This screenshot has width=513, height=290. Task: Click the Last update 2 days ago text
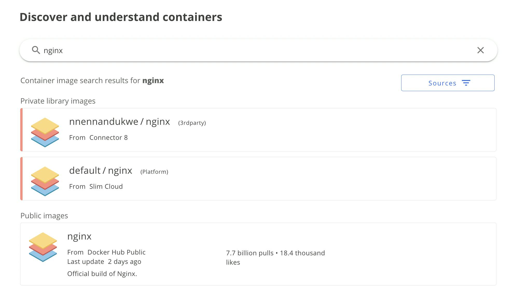[104, 262]
